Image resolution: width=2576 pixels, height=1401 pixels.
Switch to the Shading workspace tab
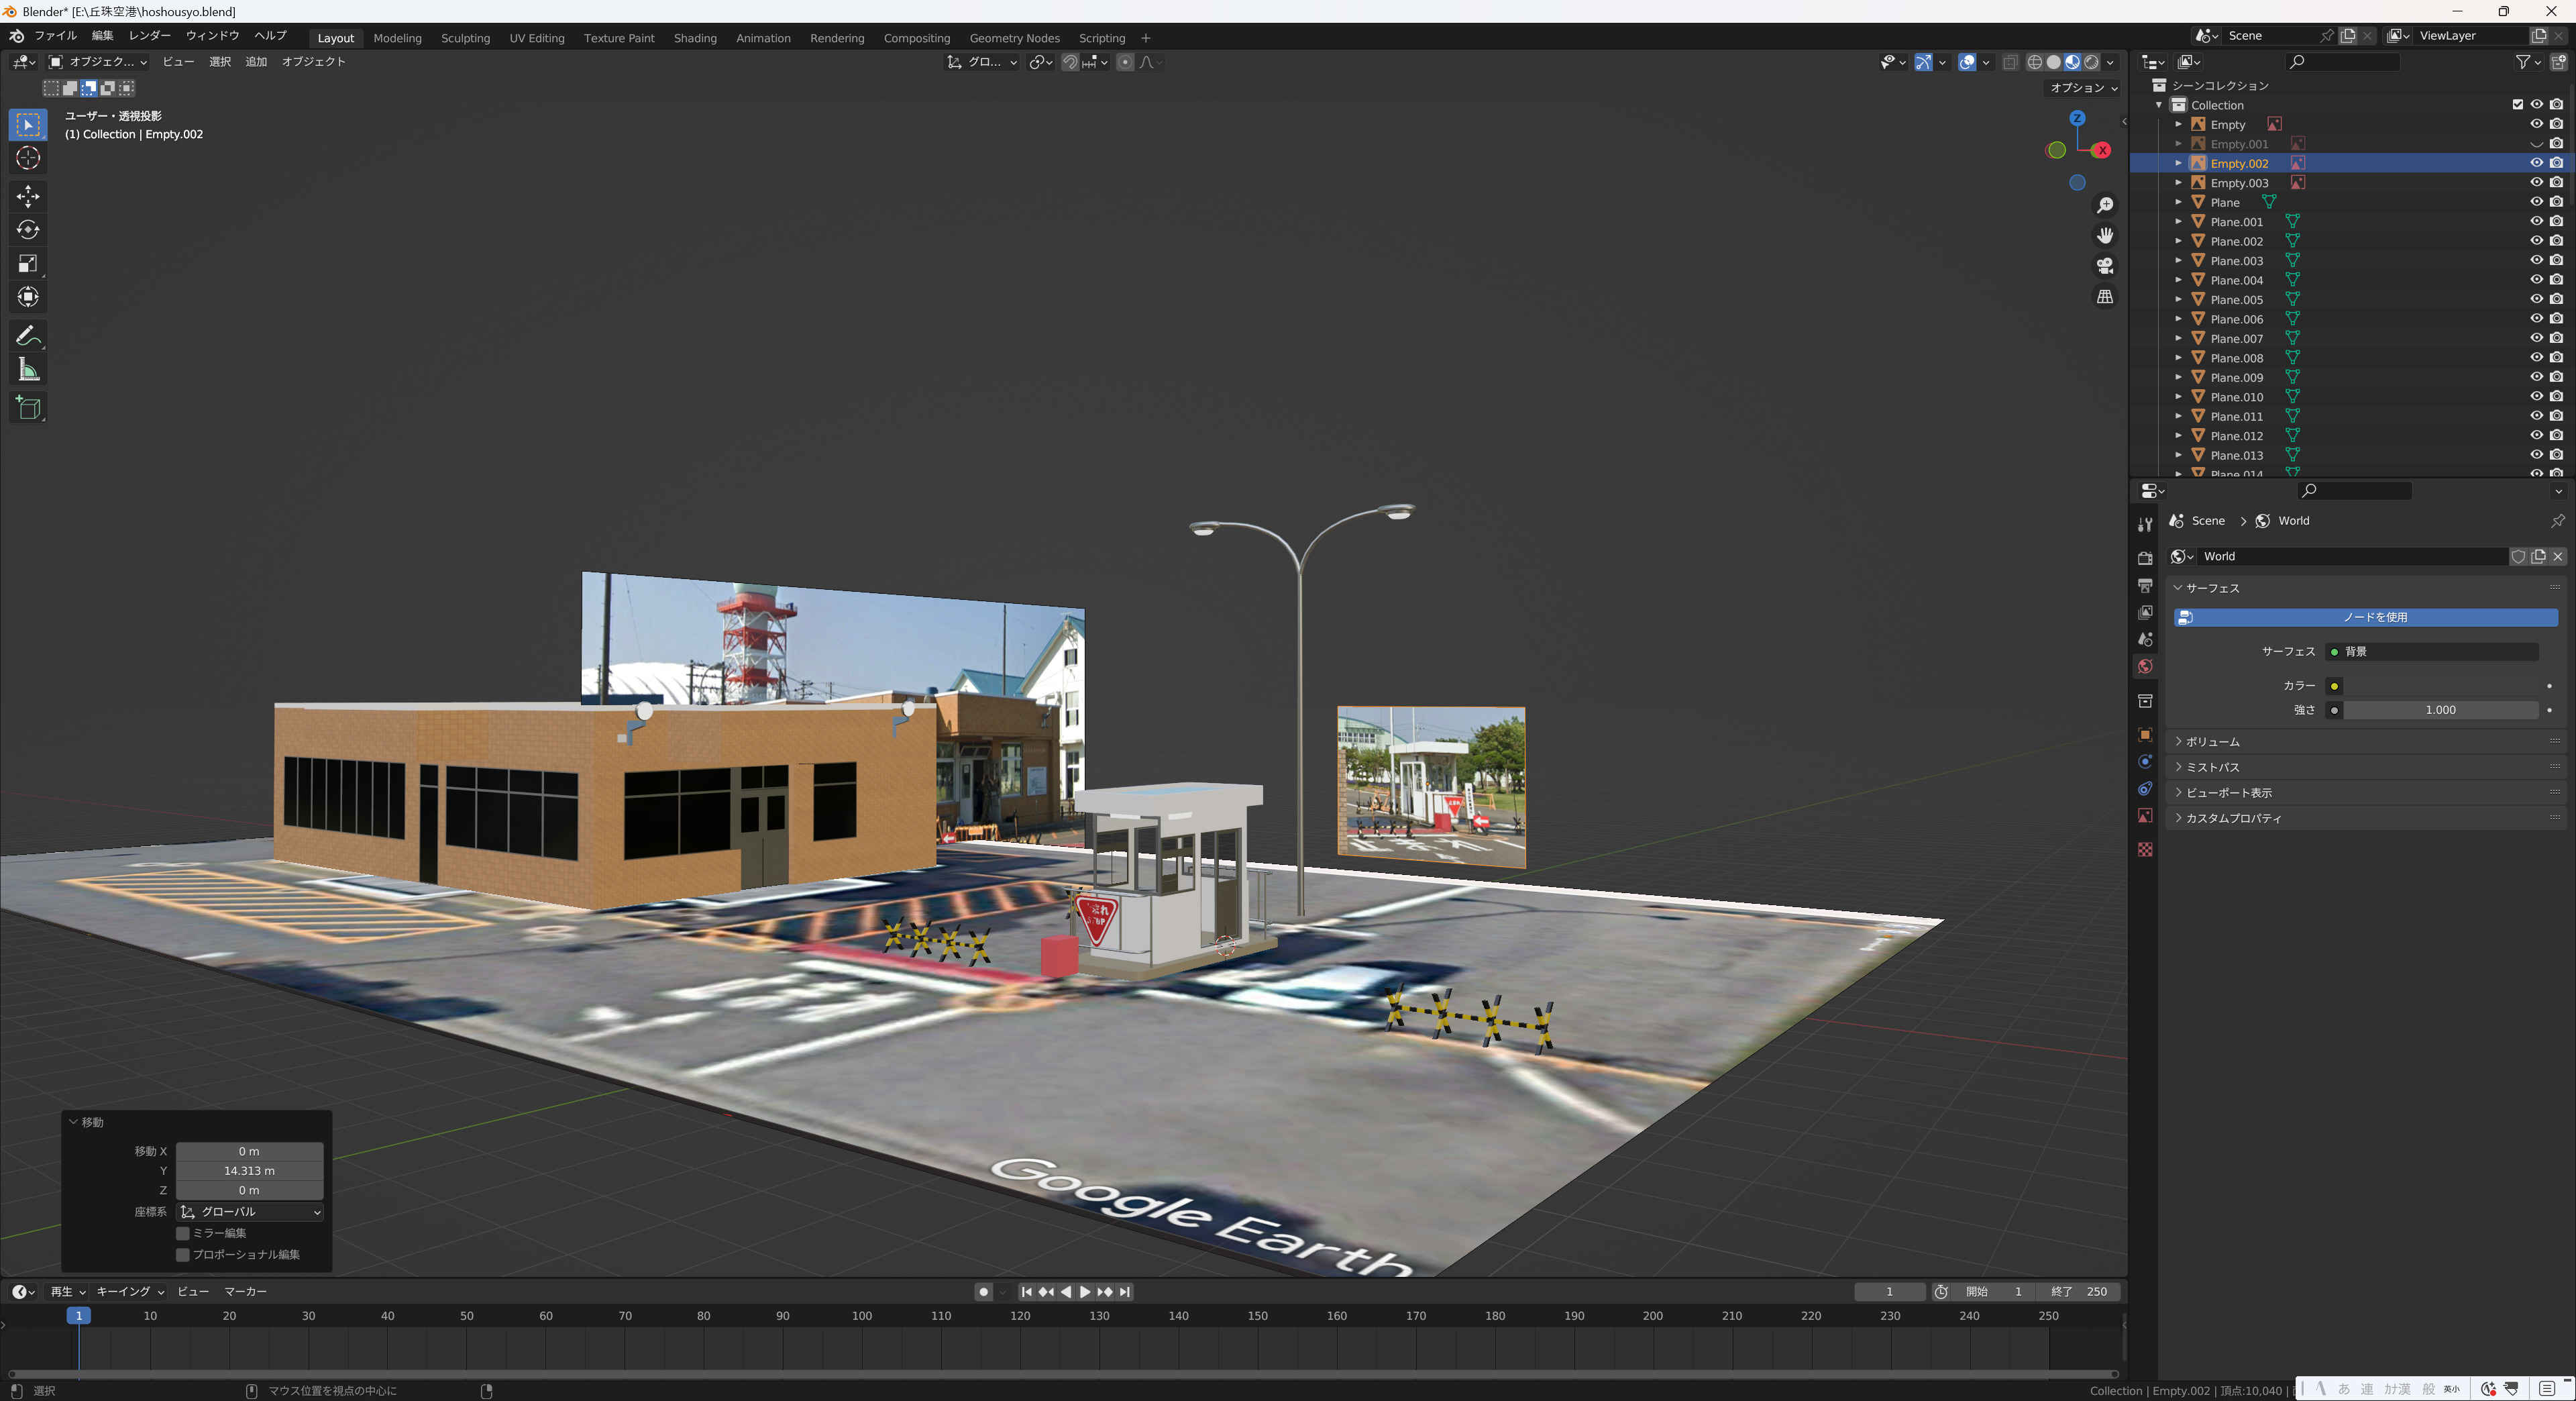point(695,38)
